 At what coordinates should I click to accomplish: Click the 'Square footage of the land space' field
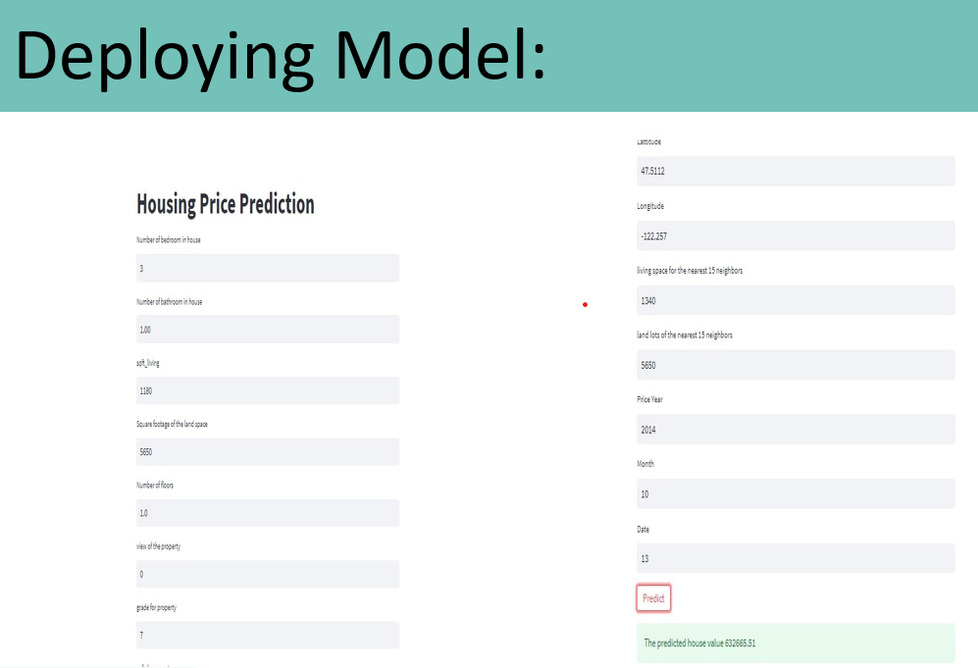[267, 451]
